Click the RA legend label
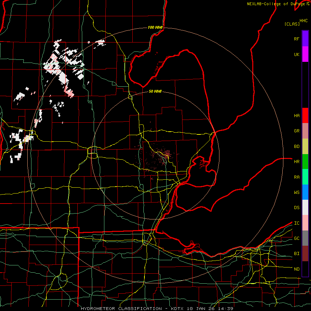311x311 pixels. [296, 177]
